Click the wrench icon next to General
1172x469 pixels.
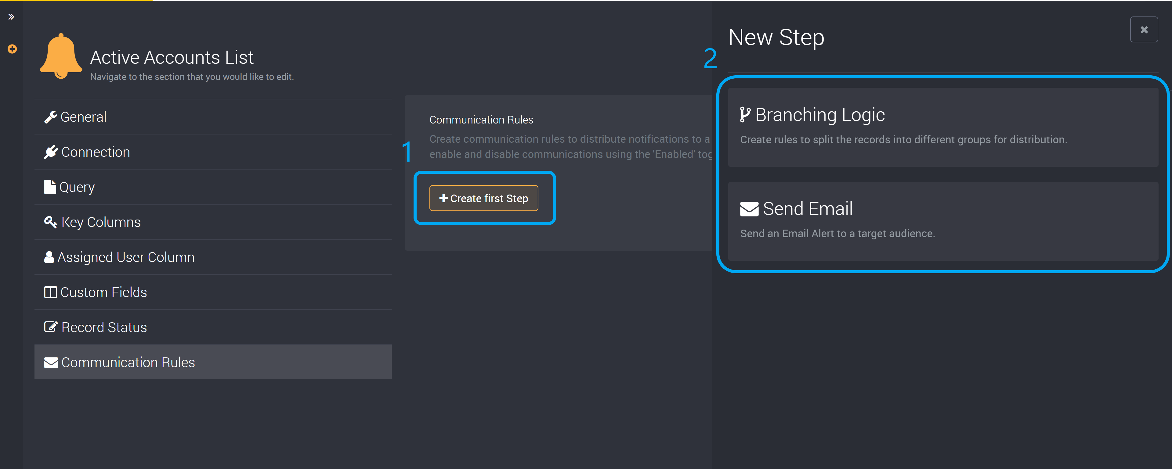click(50, 117)
